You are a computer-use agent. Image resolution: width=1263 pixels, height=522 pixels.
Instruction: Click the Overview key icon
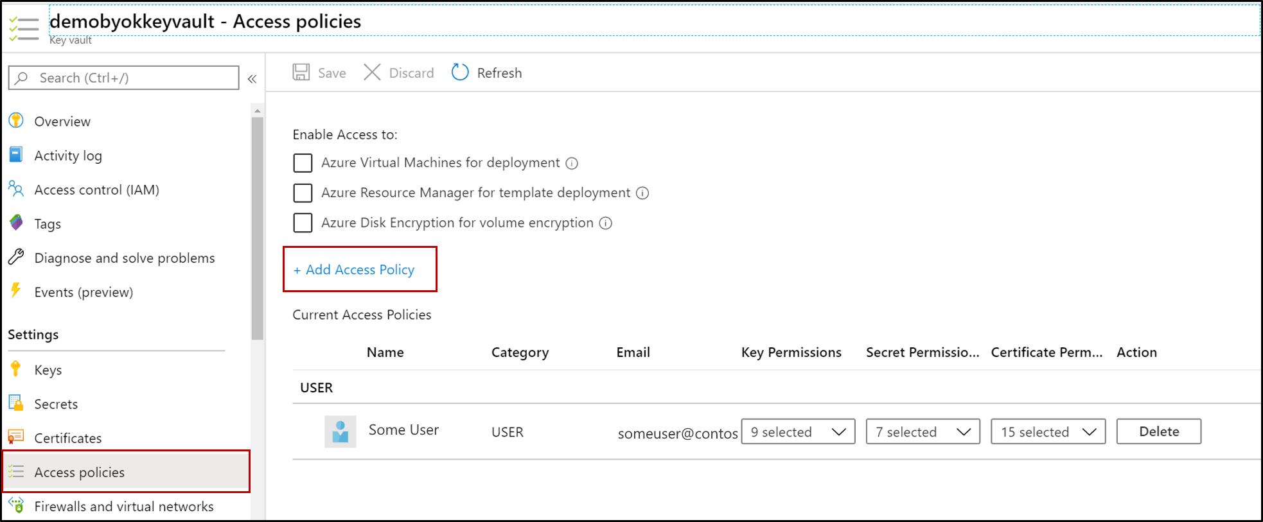(16, 121)
